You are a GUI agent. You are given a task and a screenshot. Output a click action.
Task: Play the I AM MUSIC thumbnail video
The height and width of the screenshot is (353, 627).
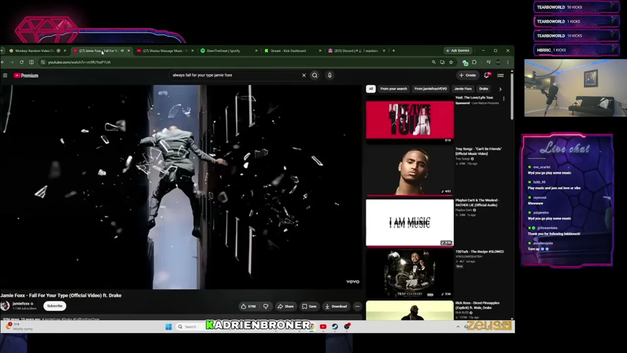410,223
